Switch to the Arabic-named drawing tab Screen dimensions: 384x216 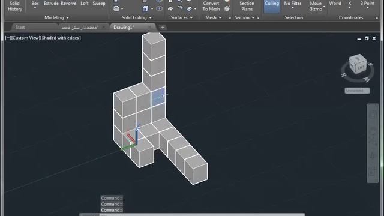pos(80,28)
